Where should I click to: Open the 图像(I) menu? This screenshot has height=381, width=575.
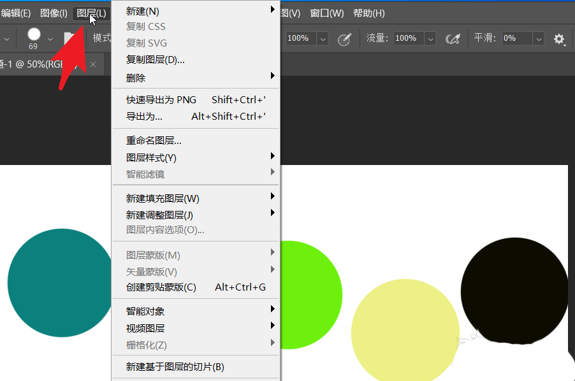(x=54, y=13)
